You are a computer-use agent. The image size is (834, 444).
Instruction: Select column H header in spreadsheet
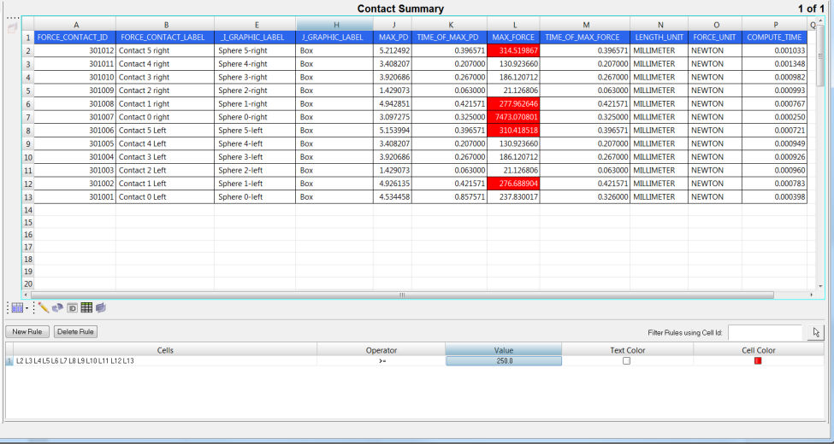tap(334, 25)
